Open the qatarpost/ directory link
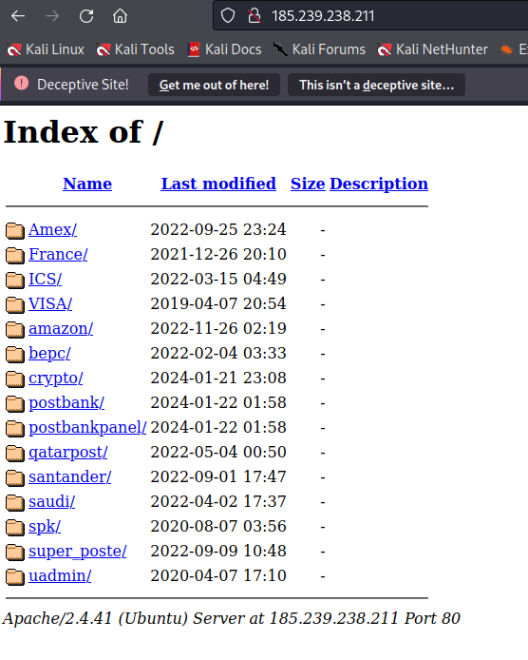528x660 pixels. coord(68,453)
